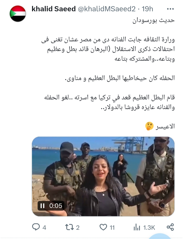Screen dimensions: 183x239
Task: Click the thinking face emoji
Action: pos(149,126)
